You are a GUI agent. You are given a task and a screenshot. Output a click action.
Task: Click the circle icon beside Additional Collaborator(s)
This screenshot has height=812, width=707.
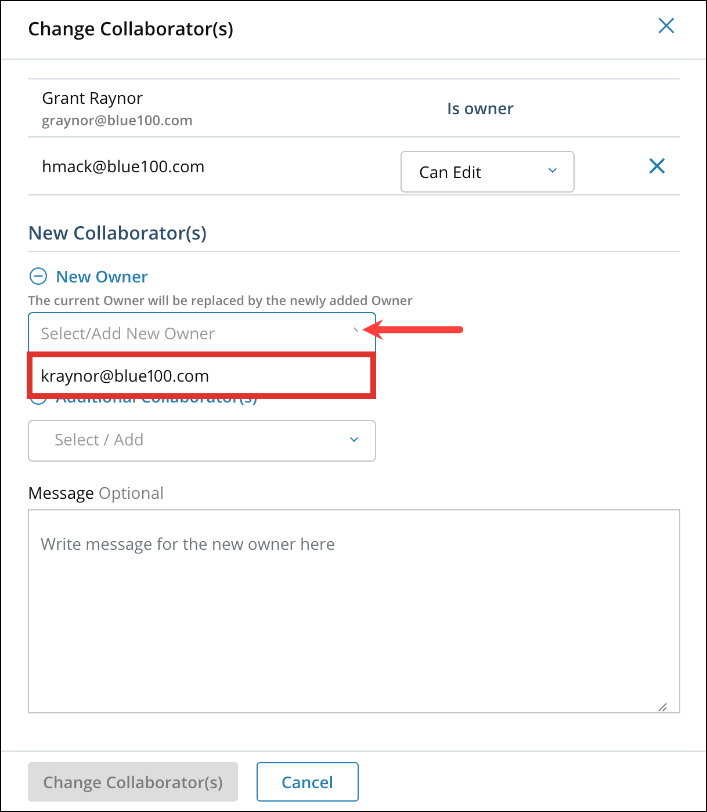39,398
